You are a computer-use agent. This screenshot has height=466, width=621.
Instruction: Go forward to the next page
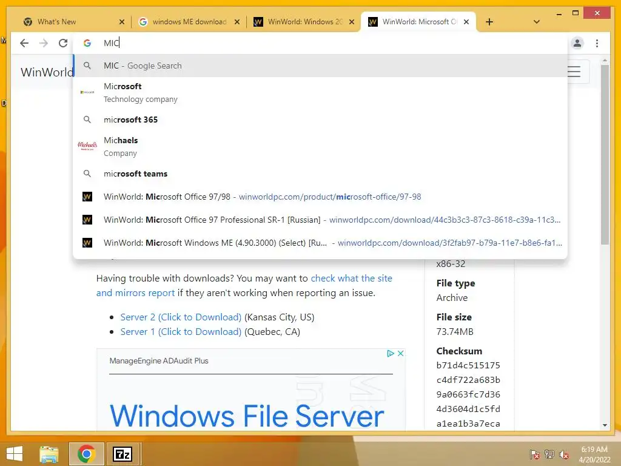(44, 43)
